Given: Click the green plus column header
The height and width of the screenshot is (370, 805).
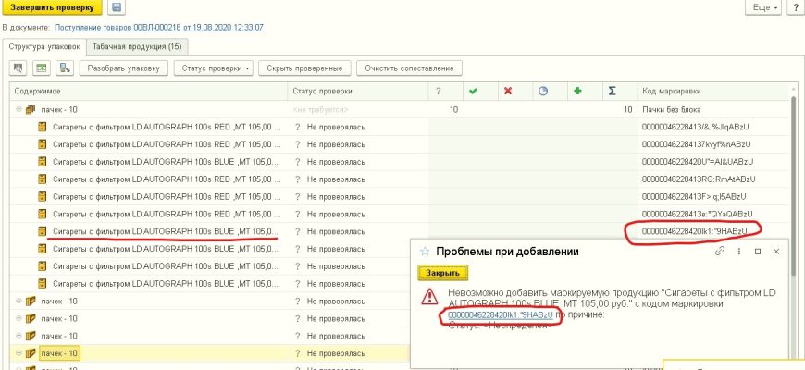Looking at the screenshot, I should tap(577, 91).
